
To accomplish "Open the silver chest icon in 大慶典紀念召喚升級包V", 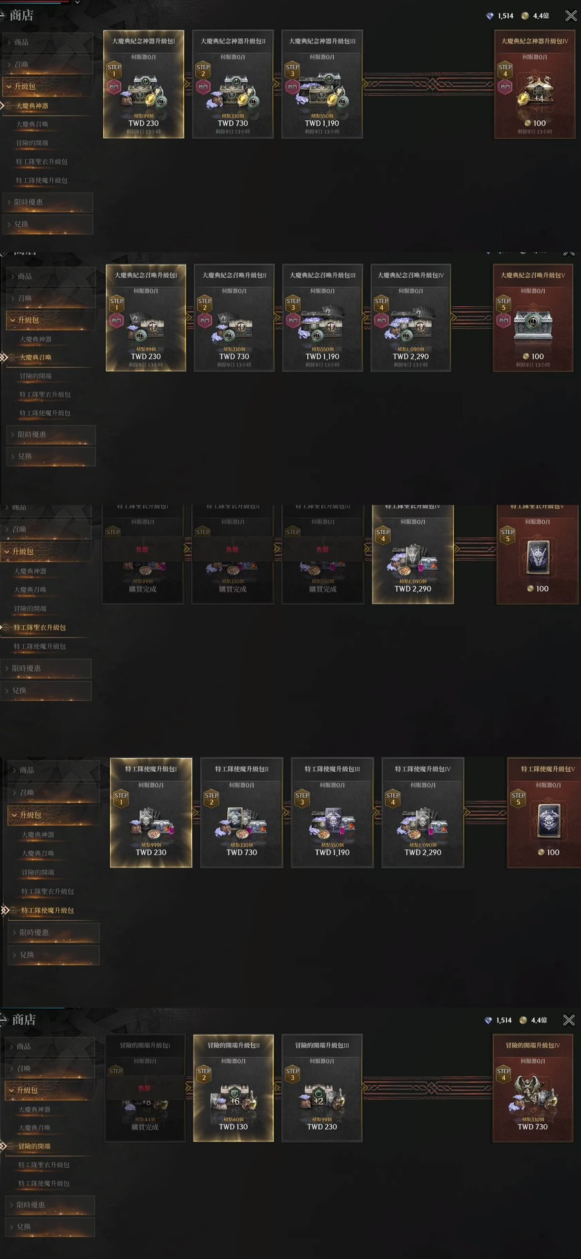I will pyautogui.click(x=533, y=326).
